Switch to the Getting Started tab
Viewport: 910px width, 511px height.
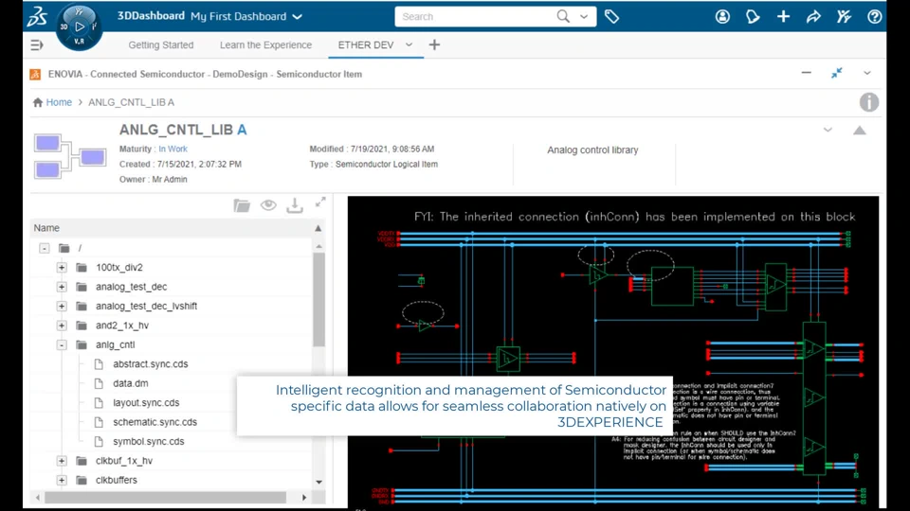161,45
